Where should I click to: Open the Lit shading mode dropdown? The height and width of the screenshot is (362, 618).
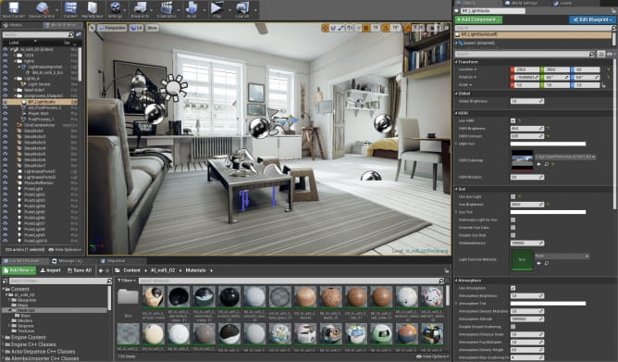point(136,28)
